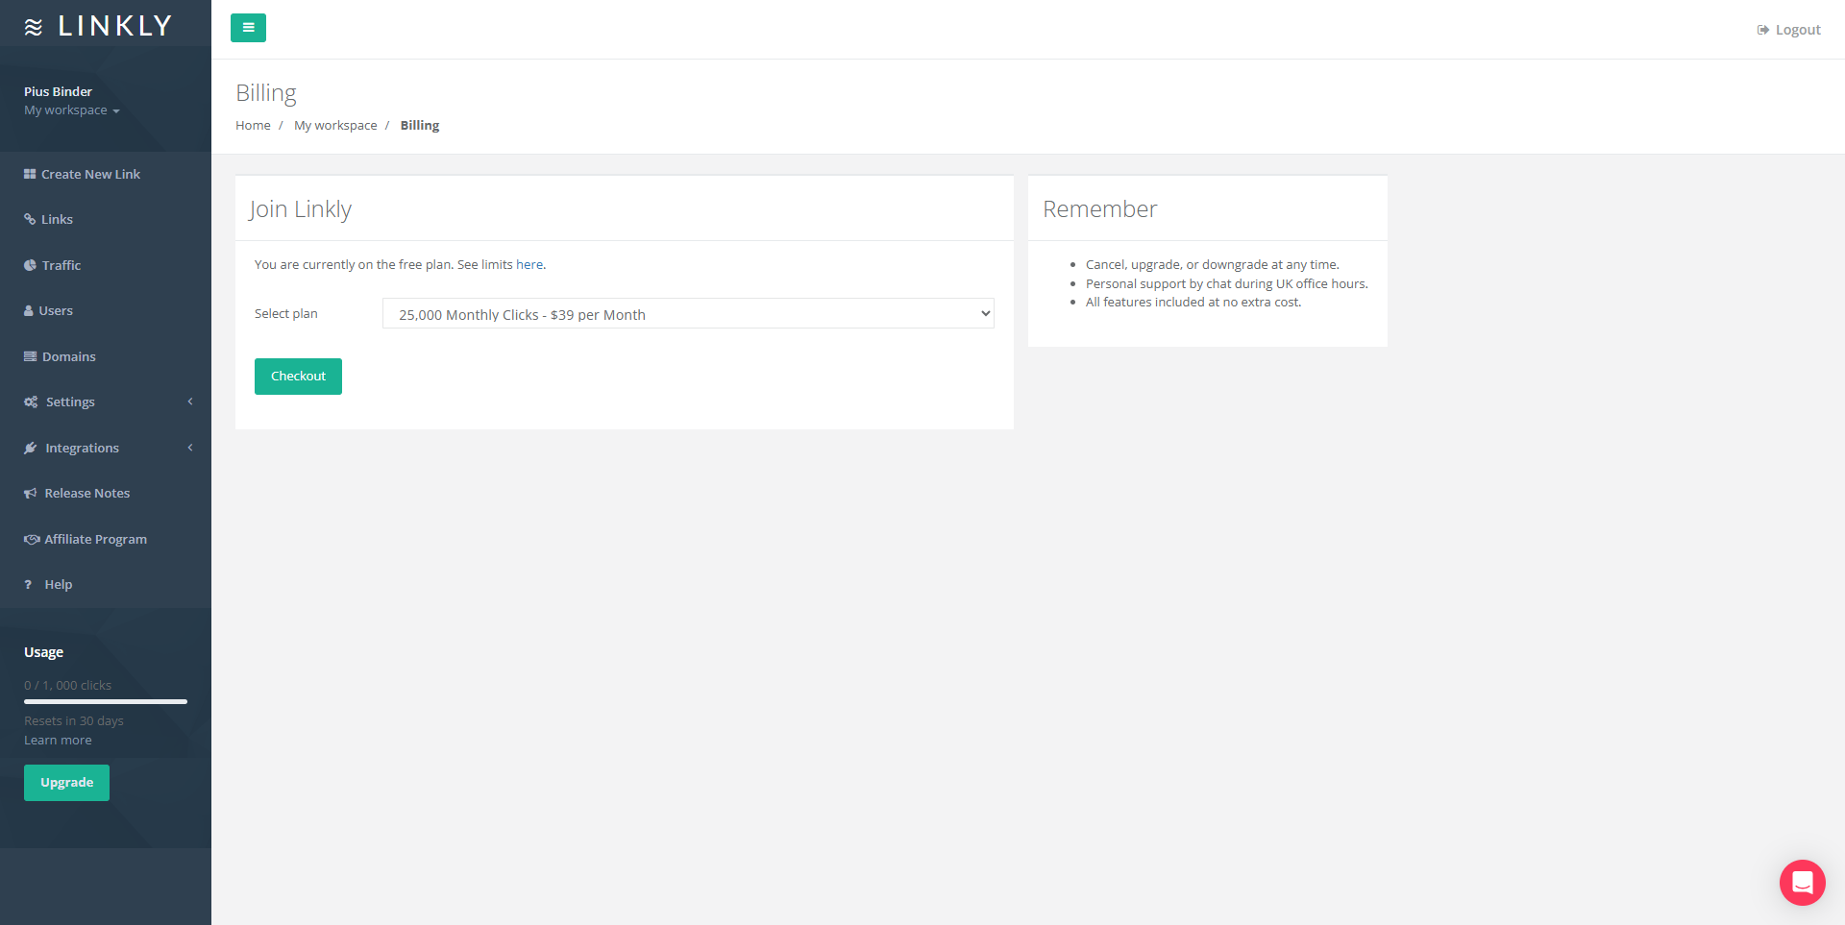Click the Pius Binder user name
Screen dimensions: 1845x925
point(58,91)
